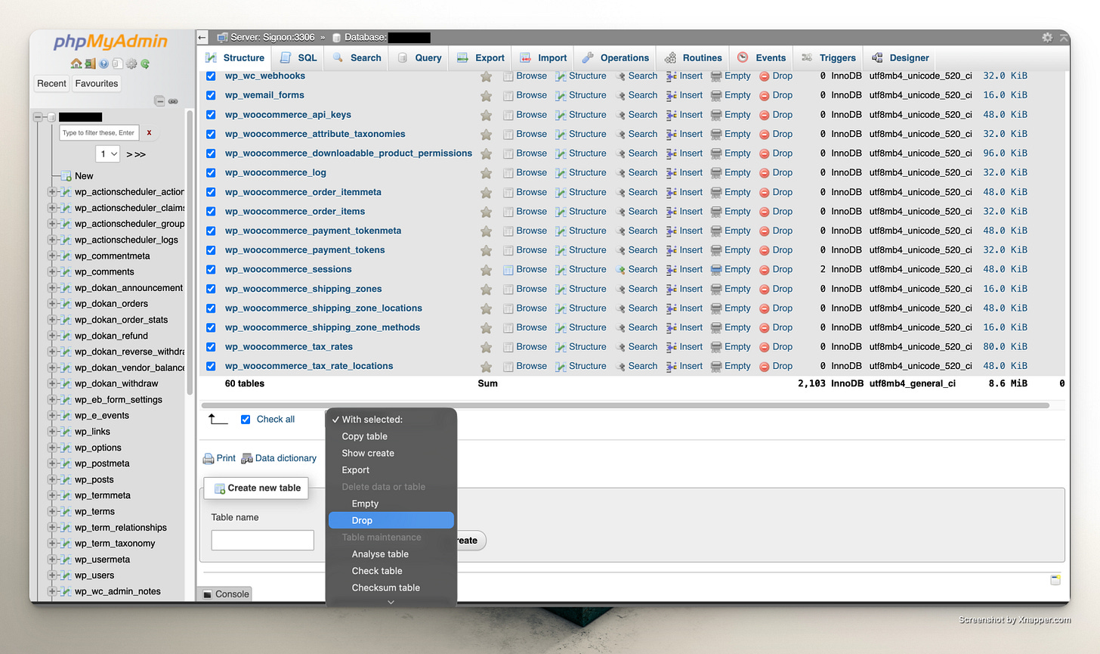The image size is (1100, 654).
Task: New table icon in navigation tree
Action: pos(66,175)
